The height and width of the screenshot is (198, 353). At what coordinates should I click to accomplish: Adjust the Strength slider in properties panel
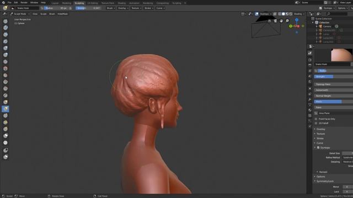(x=334, y=76)
